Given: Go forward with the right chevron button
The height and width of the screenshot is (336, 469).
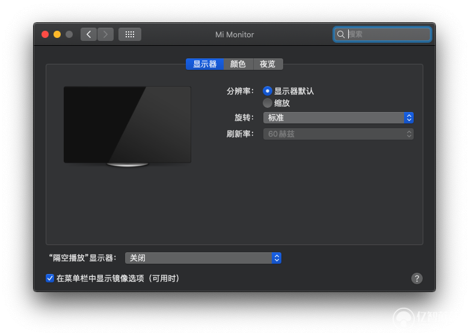Looking at the screenshot, I should (x=105, y=34).
